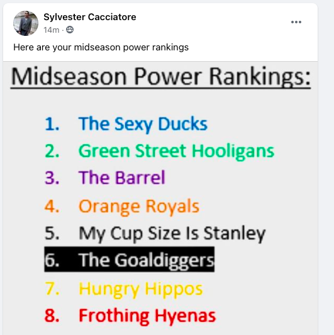Visit Sylvester Cacciatore's profile via name link
Viewport: 334px width, 335px height.
click(x=90, y=17)
